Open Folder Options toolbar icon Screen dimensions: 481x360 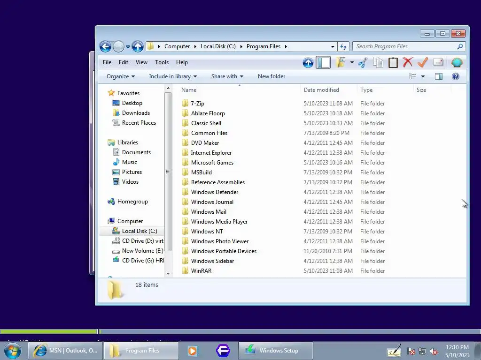pyautogui.click(x=341, y=62)
